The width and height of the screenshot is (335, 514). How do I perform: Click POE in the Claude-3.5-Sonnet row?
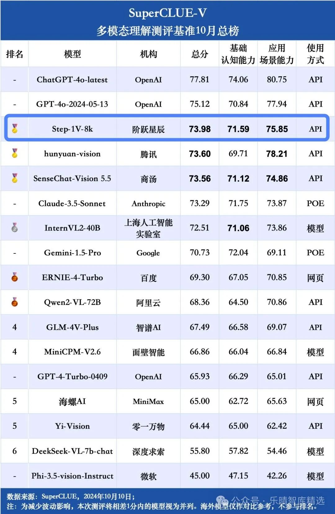pyautogui.click(x=315, y=203)
